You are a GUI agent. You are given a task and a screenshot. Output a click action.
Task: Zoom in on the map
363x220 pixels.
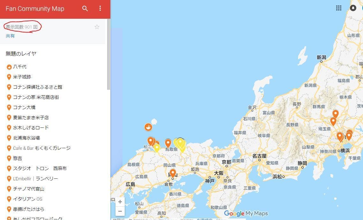[x=120, y=202]
